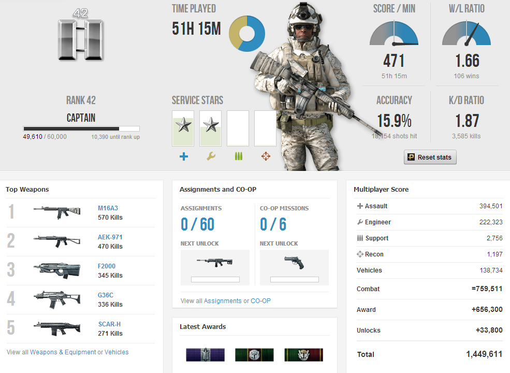Click the Assault score value 394,501
510x373 pixels.
click(x=491, y=206)
